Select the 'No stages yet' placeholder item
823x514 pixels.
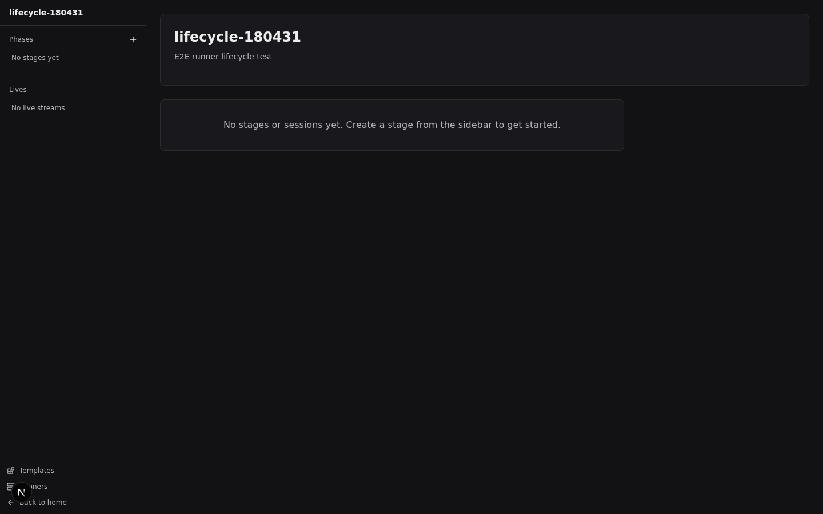(35, 58)
